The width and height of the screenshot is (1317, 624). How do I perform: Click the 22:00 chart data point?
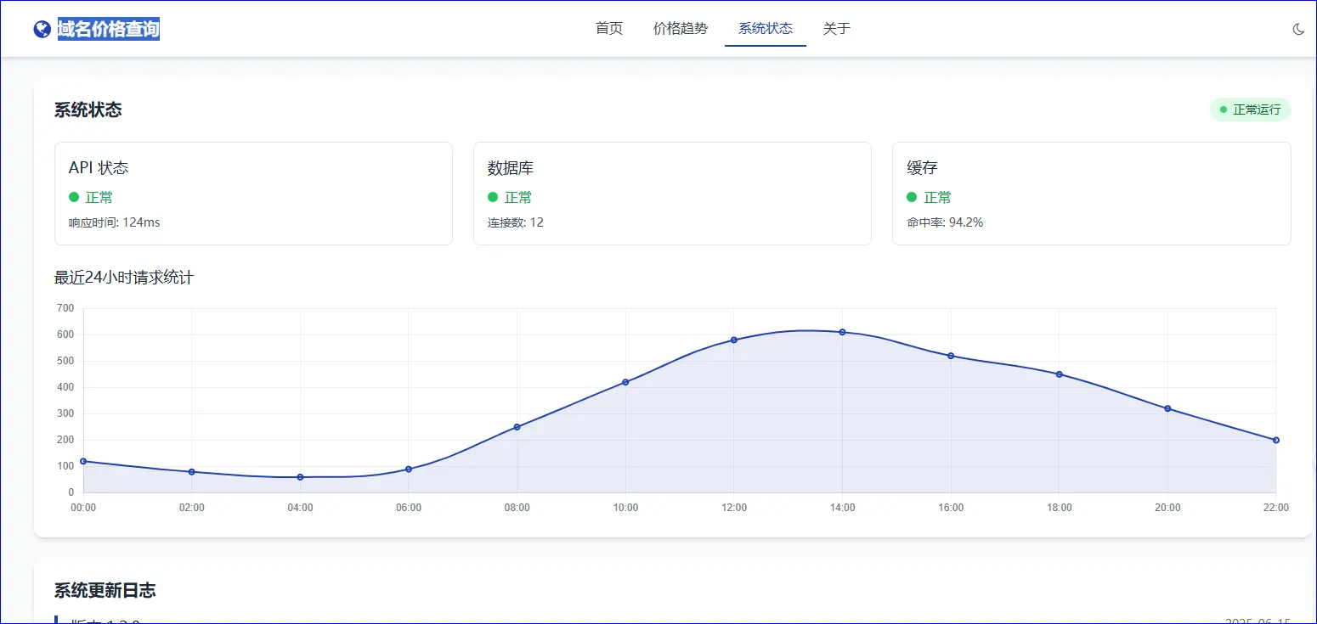(x=1276, y=440)
